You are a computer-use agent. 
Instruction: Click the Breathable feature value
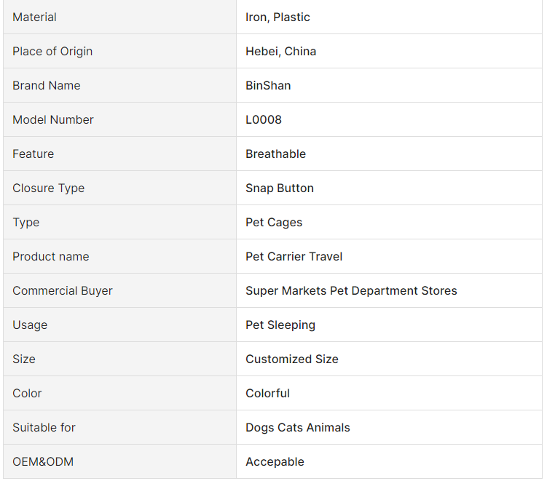(275, 154)
